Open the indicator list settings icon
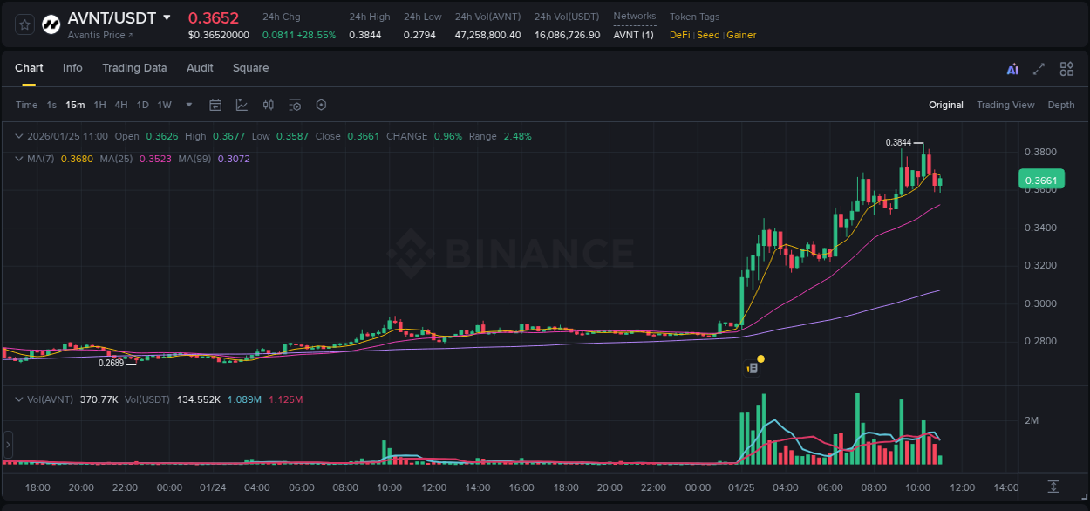 pos(295,105)
